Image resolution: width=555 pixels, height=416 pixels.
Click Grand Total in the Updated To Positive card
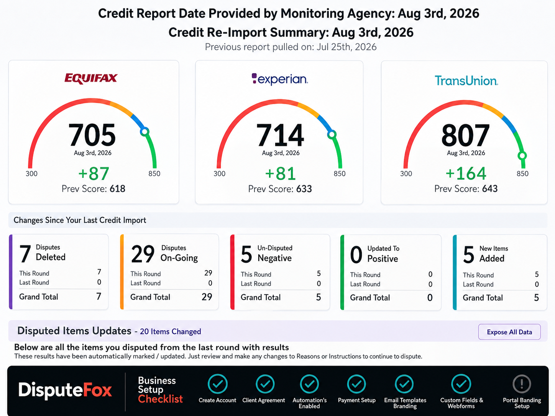click(x=370, y=298)
